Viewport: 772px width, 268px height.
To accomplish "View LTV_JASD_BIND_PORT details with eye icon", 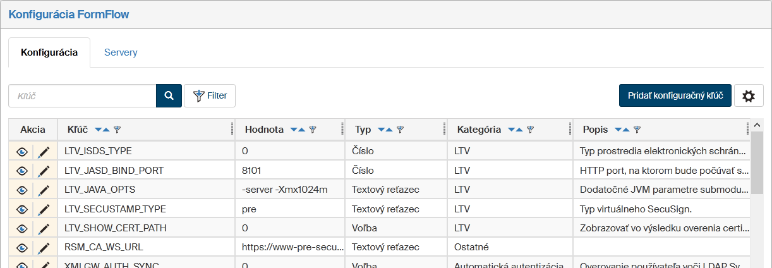I will pos(22,171).
